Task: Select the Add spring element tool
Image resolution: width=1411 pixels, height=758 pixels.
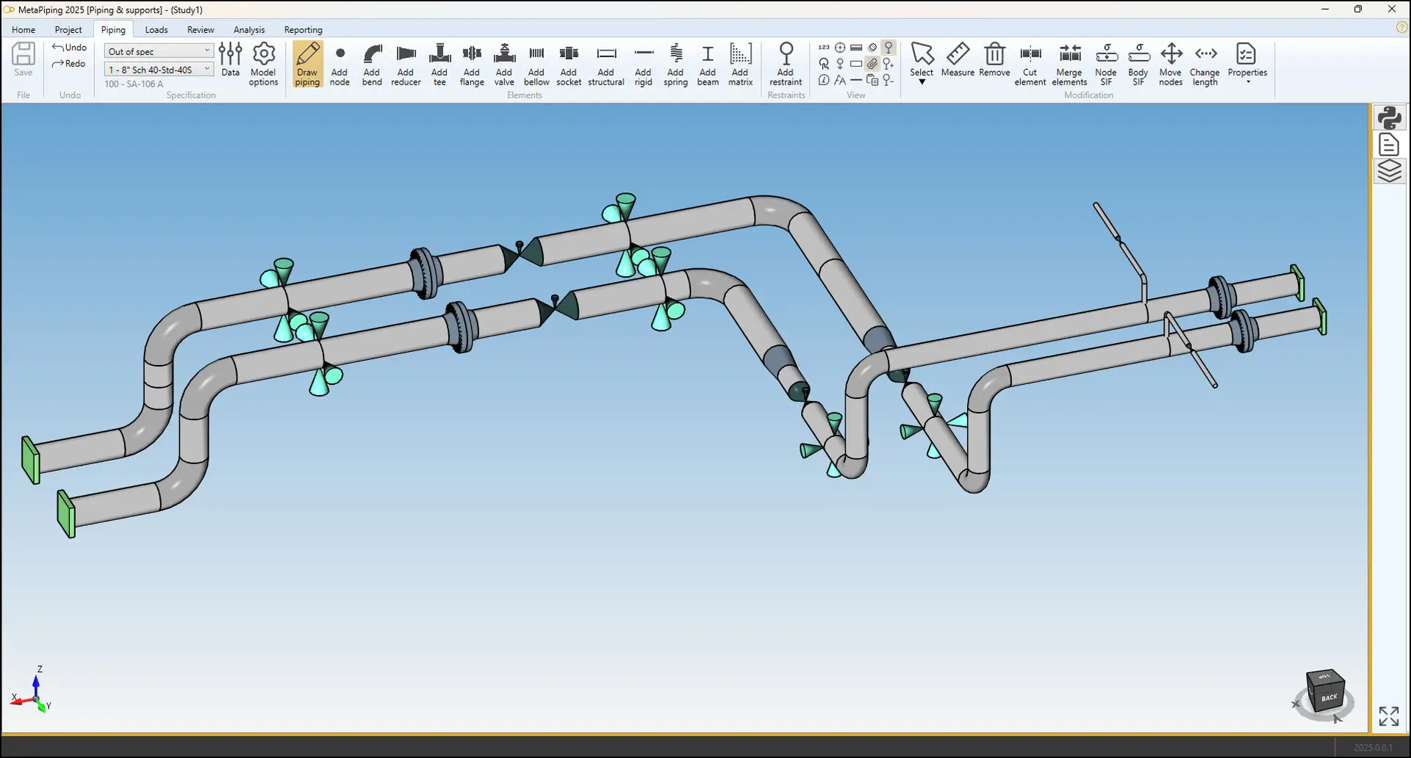Action: pos(675,63)
